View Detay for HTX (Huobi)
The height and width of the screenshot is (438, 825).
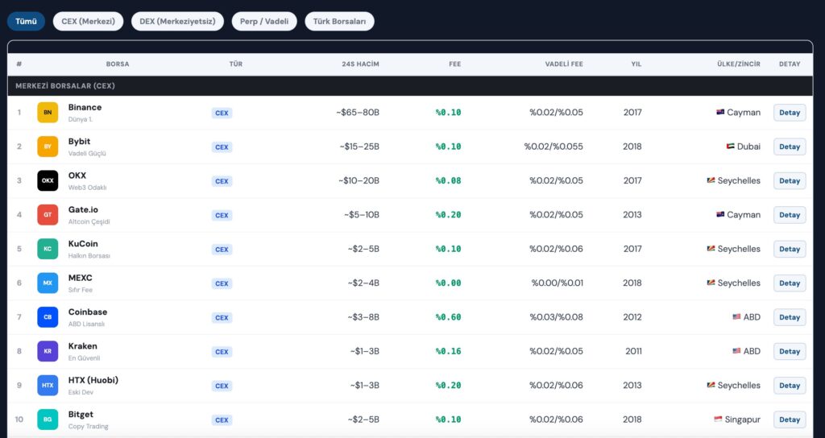(789, 386)
